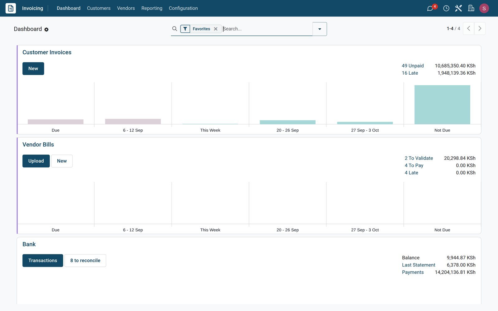Open Dashboard settings gear icon
The height and width of the screenshot is (311, 498).
tap(46, 30)
